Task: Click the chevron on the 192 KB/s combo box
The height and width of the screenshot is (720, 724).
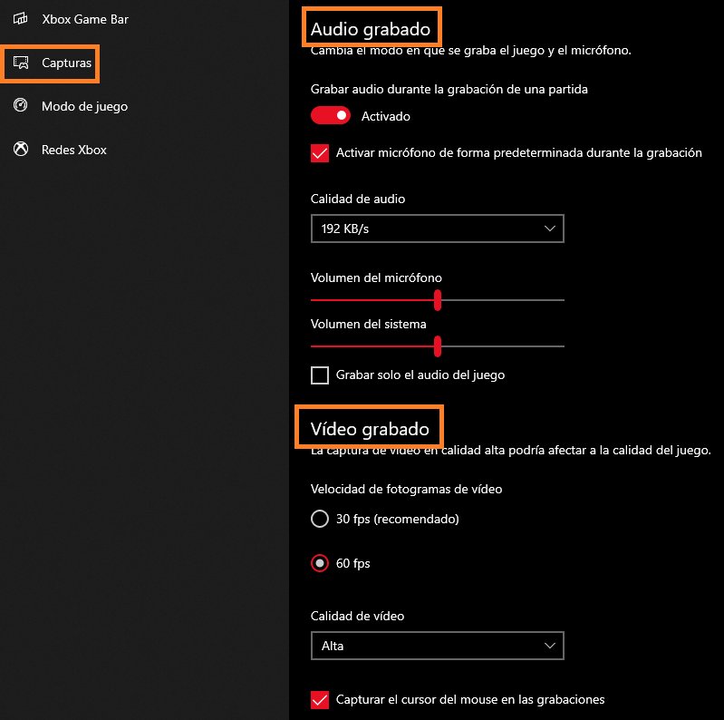Action: tap(550, 229)
